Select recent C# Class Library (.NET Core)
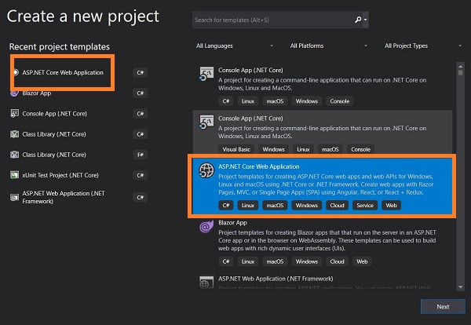 click(x=54, y=134)
